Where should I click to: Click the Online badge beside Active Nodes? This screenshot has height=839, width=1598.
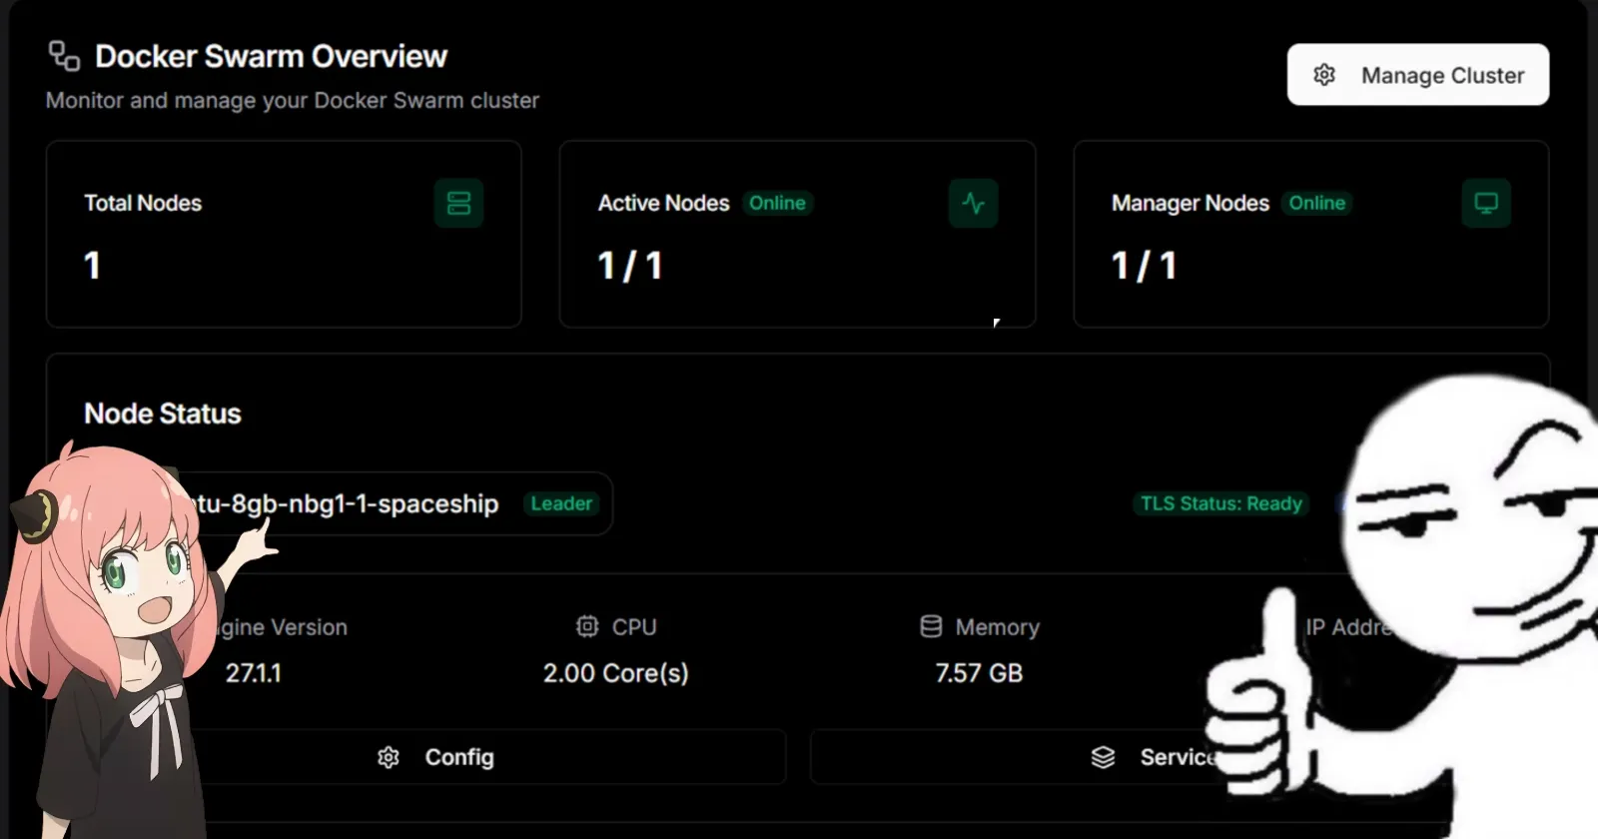click(777, 203)
